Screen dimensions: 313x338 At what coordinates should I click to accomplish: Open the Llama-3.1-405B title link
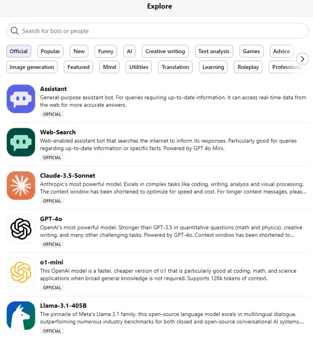point(63,306)
